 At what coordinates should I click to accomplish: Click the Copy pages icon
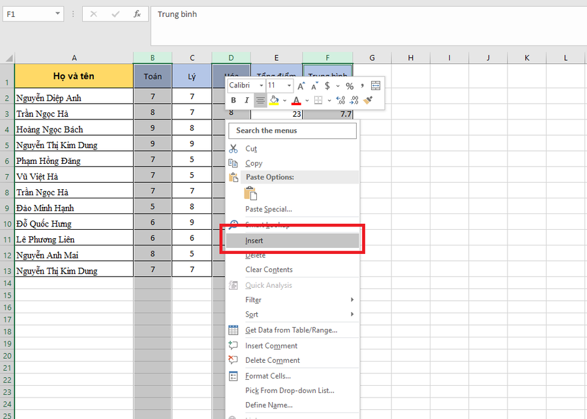point(233,163)
